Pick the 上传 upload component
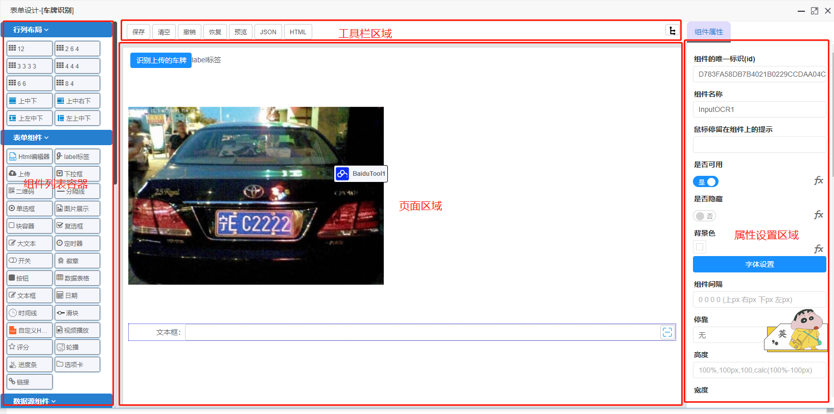This screenshot has width=834, height=414. [x=29, y=174]
